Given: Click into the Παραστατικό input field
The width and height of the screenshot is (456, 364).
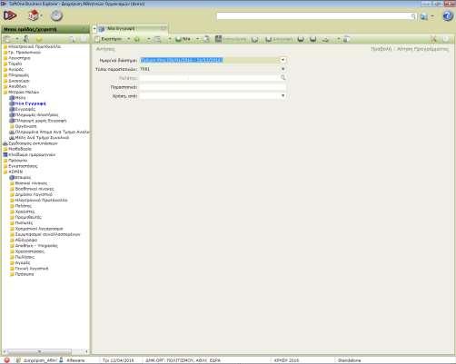Looking at the screenshot, I should point(213,87).
